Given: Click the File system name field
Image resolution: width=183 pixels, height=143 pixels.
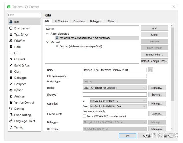Looking at the screenshot, I should [x=114, y=76].
